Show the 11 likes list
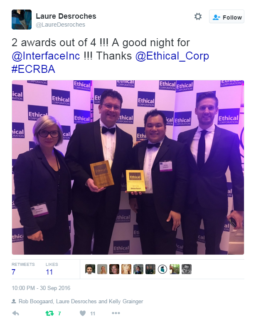This screenshot has height=327, width=256. coord(52,269)
